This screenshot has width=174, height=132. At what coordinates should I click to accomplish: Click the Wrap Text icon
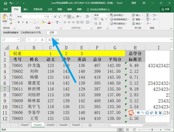coord(88,17)
